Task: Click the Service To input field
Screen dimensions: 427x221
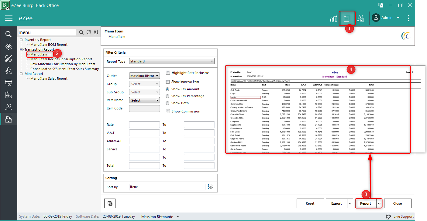Action: (x=199, y=149)
